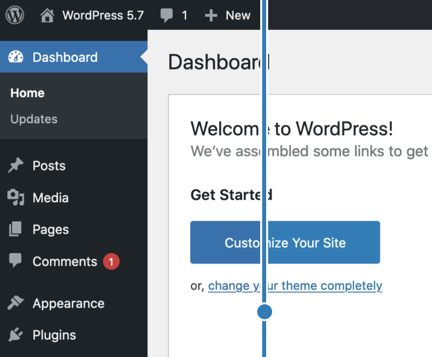Image resolution: width=432 pixels, height=357 pixels.
Task: Click the Appearance paintbrush icon
Action: point(16,303)
